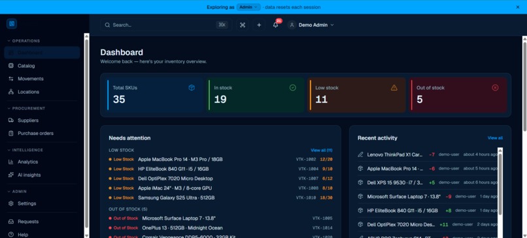Select Microsoft Surface Laptop 7 out of stock row
527x238 pixels.
pyautogui.click(x=220, y=218)
